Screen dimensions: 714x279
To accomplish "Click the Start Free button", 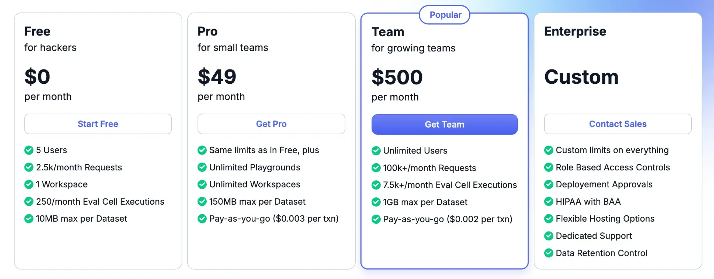I will (98, 124).
